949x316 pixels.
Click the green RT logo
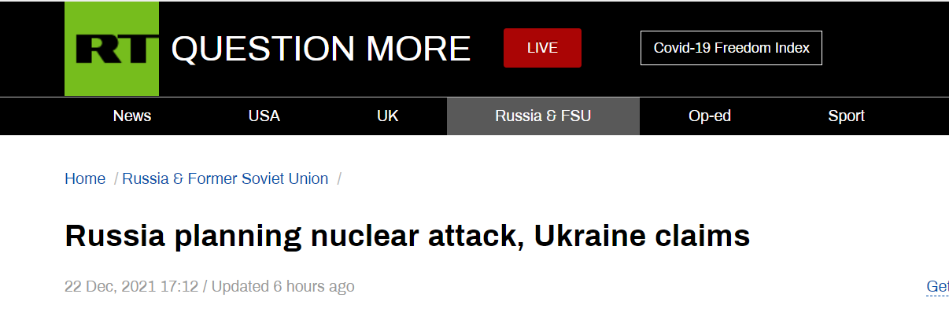(x=111, y=49)
